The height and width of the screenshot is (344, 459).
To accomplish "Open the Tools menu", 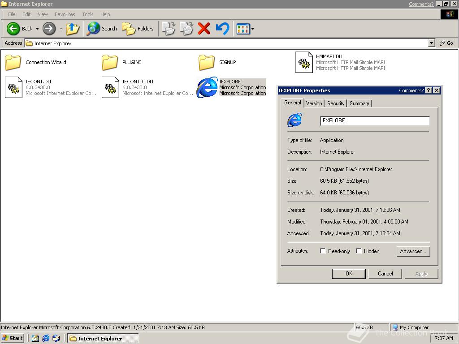I will [87, 14].
